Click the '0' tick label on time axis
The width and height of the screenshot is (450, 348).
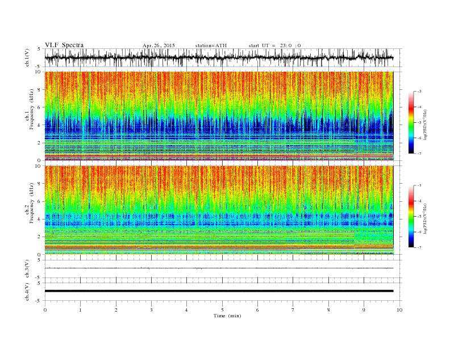pyautogui.click(x=45, y=310)
